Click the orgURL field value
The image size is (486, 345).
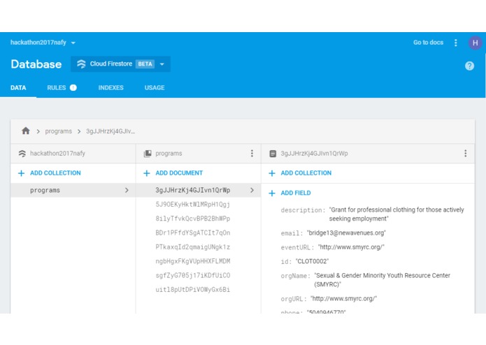click(344, 299)
